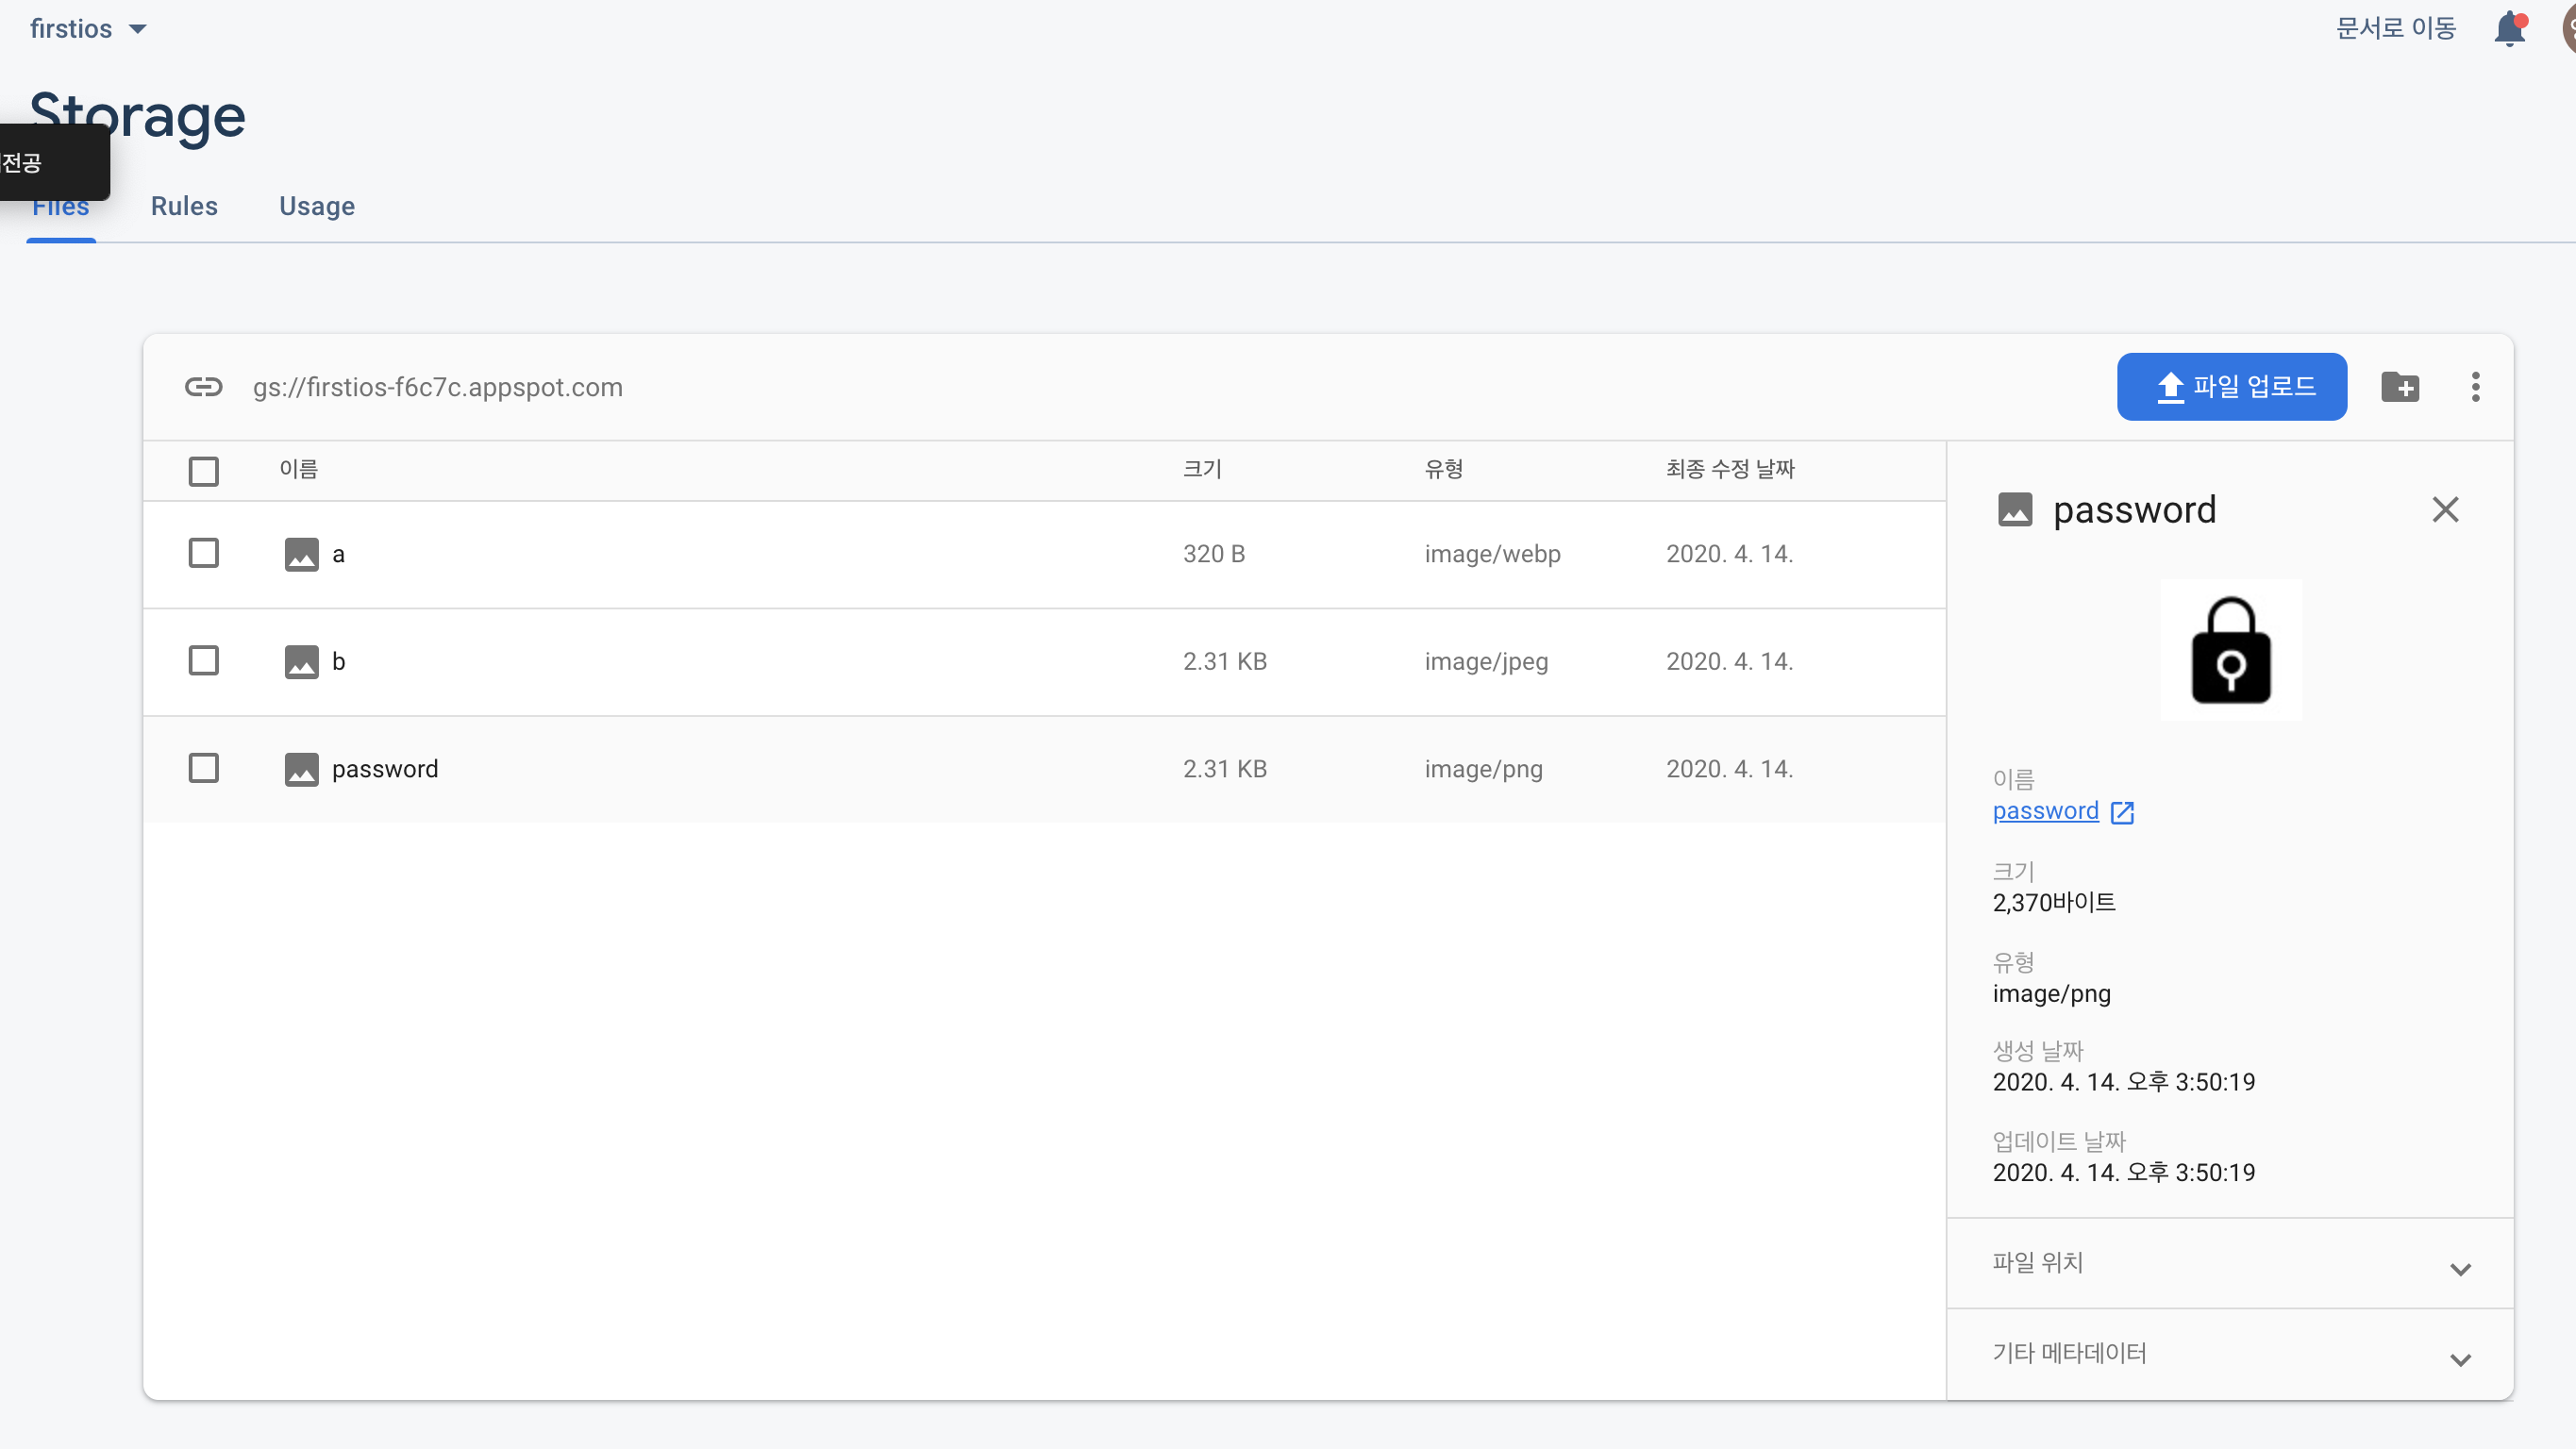Toggle the select-all files checkbox
The image size is (2576, 1449).
coord(204,471)
